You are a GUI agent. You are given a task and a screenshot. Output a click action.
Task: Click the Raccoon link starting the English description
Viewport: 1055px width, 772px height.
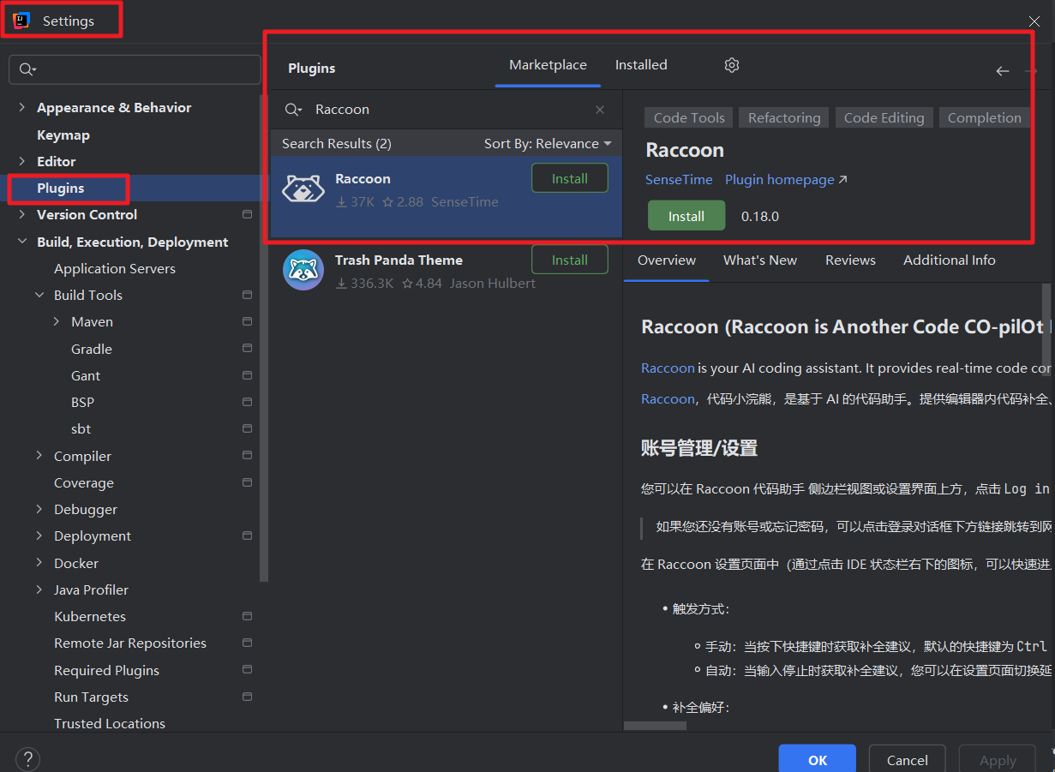click(x=668, y=368)
